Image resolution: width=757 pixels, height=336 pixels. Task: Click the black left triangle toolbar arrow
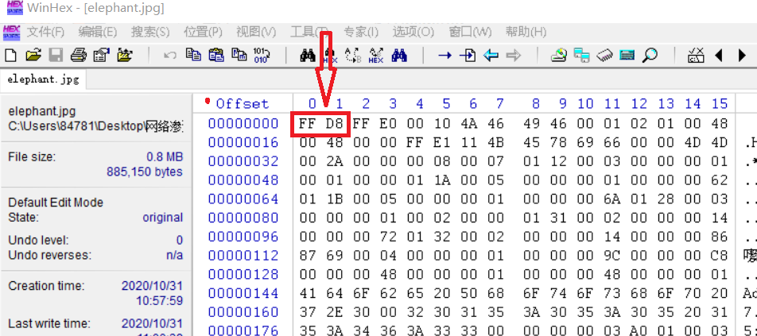(x=719, y=56)
